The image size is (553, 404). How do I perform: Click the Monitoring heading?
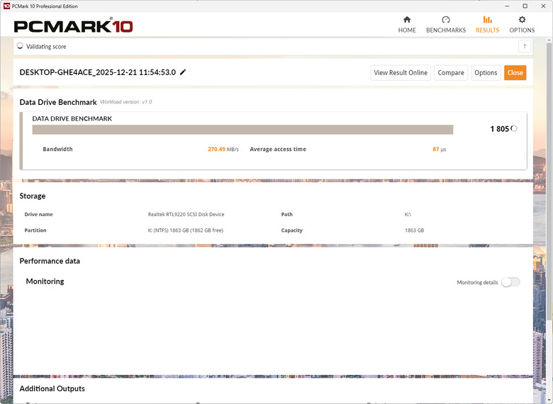coord(45,281)
